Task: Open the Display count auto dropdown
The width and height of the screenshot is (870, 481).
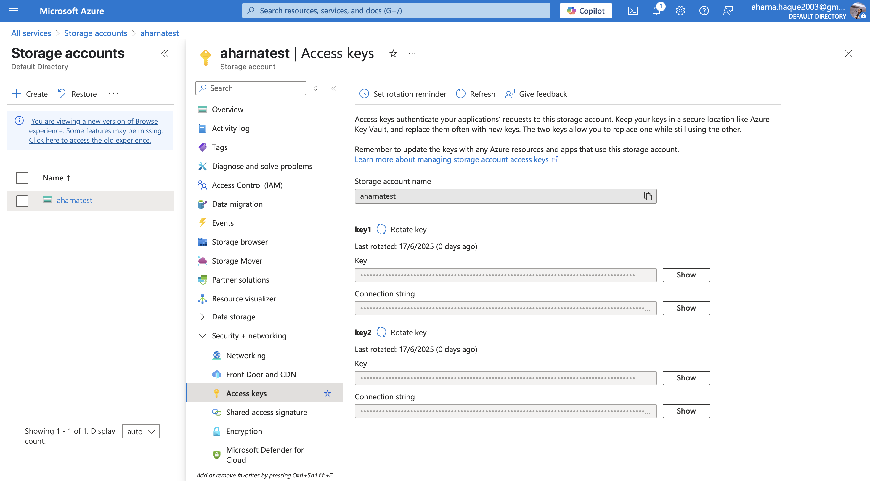Action: 141,431
